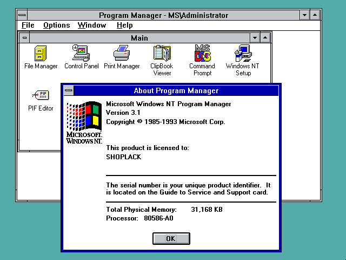
Task: Click the 'Copyright © 1985-1993 Microsoft Corp.' line
Action: pos(165,121)
